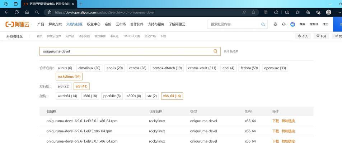342x143 pixels.
Task: Open browser essentials heart icon
Action: click(x=318, y=13)
